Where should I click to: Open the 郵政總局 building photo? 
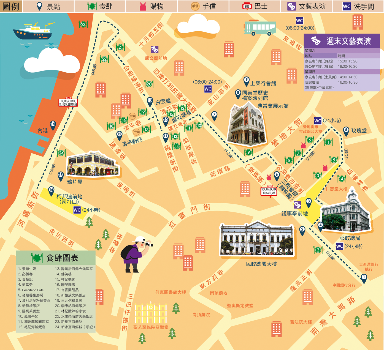[x=347, y=211]
